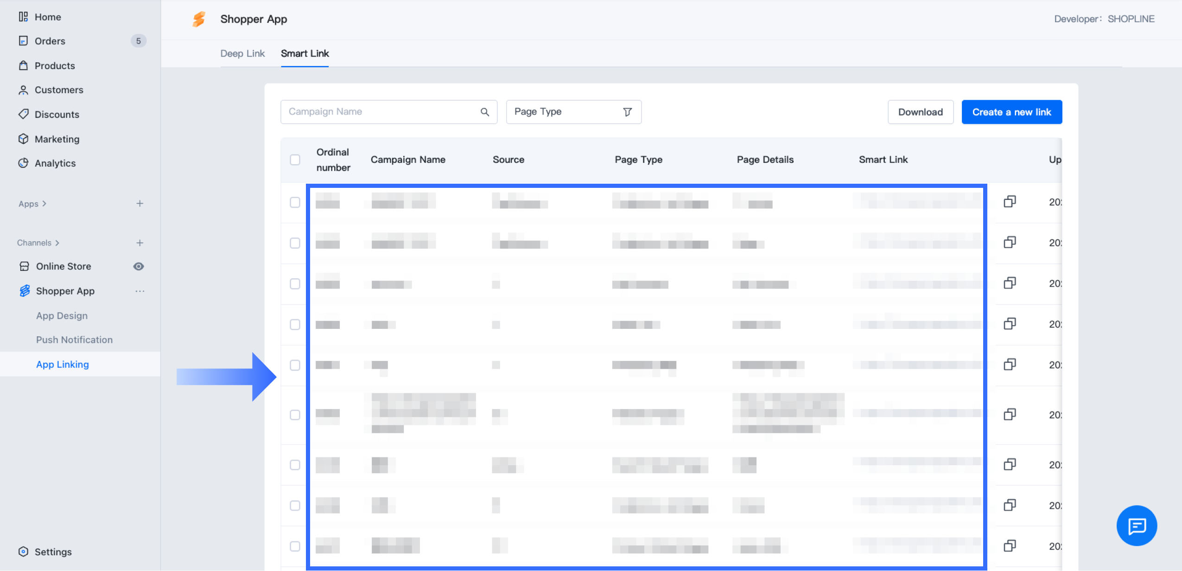Viewport: 1182px width, 571px height.
Task: Check the first table row checkbox
Action: tap(295, 202)
